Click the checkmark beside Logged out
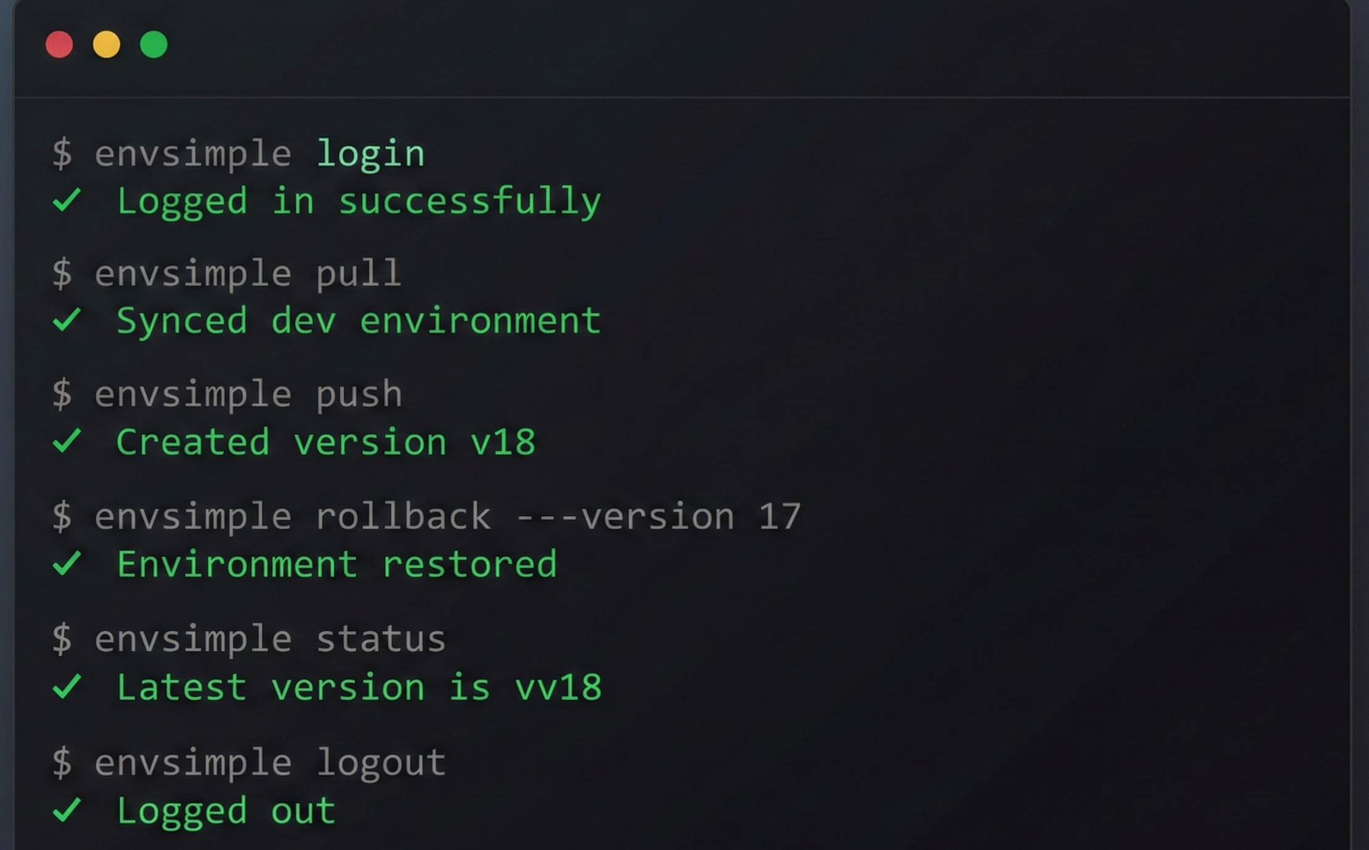 67,810
